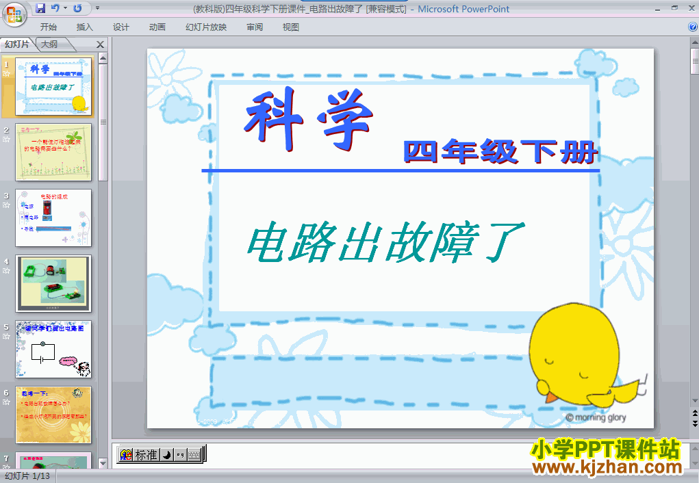The width and height of the screenshot is (699, 483).
Task: Select the 大纲 outline pane tab
Action: click(50, 44)
